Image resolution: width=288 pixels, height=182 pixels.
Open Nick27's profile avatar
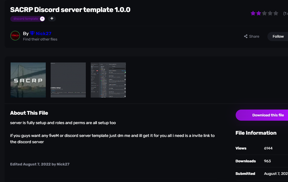point(15,36)
